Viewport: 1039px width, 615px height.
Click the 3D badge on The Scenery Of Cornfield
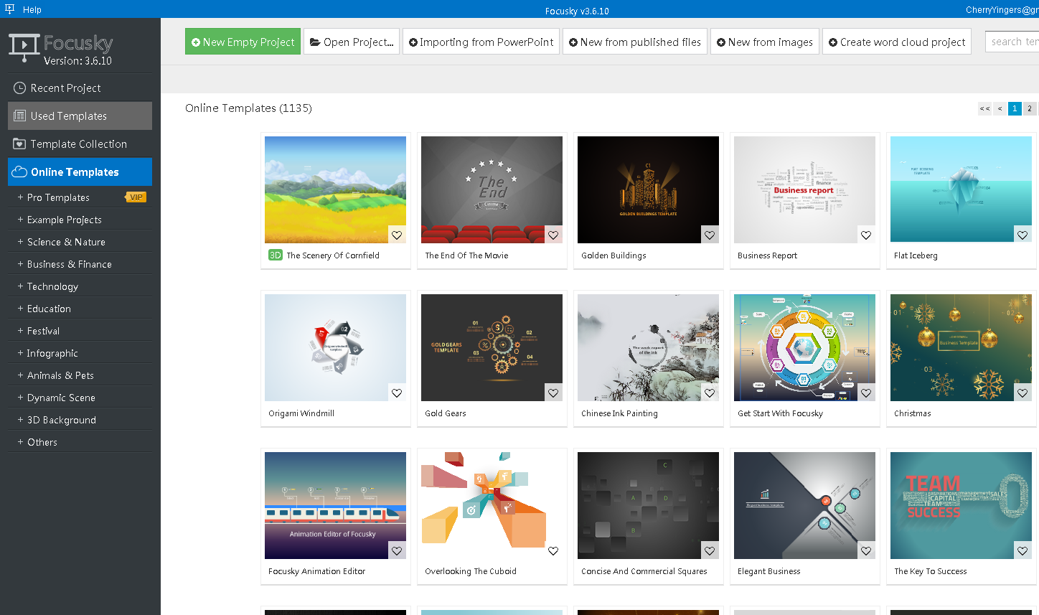coord(276,255)
